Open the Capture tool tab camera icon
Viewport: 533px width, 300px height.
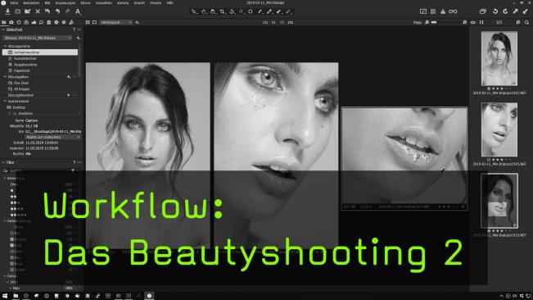[x=11, y=22]
